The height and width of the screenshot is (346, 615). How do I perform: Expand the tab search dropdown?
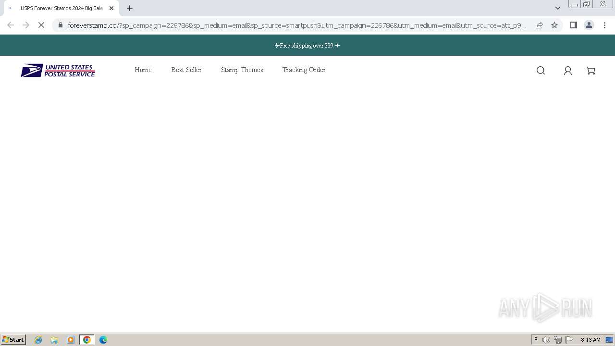click(x=558, y=8)
